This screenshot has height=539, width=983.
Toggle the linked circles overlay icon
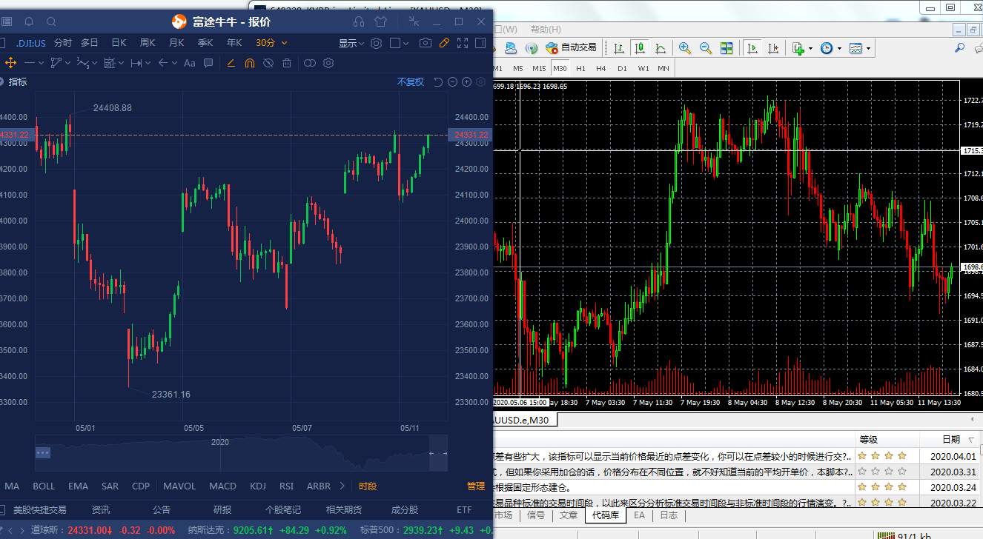(310, 63)
